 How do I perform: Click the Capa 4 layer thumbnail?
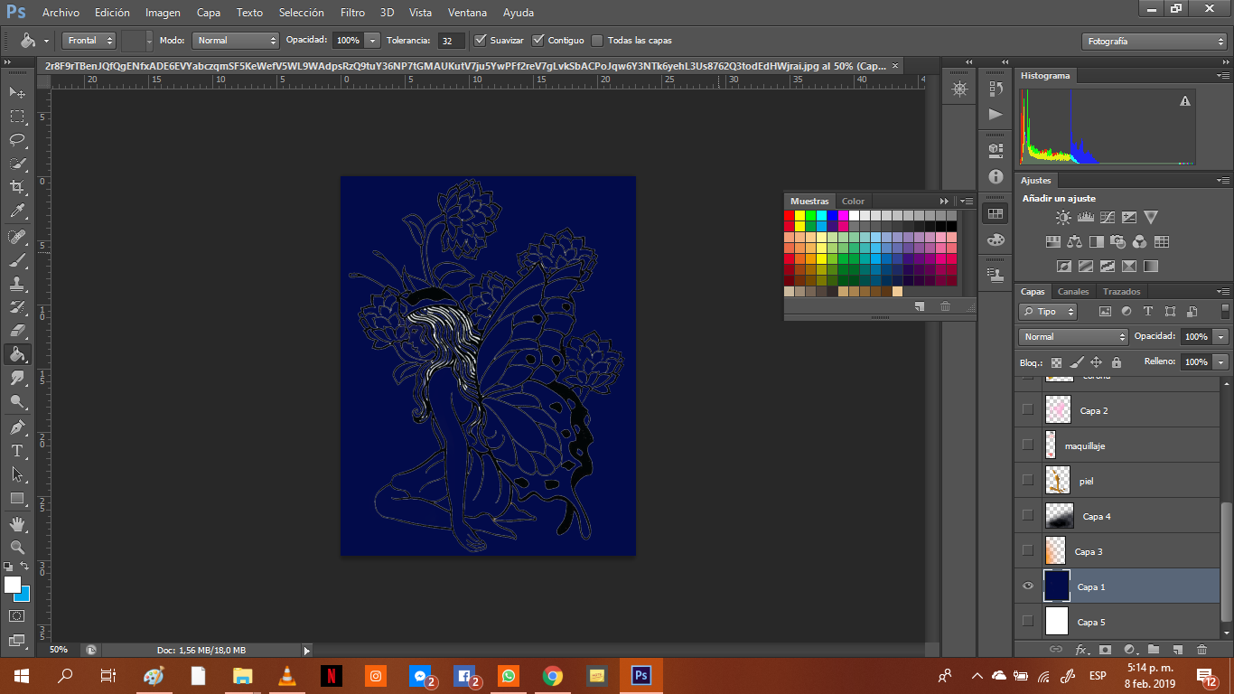click(1058, 515)
